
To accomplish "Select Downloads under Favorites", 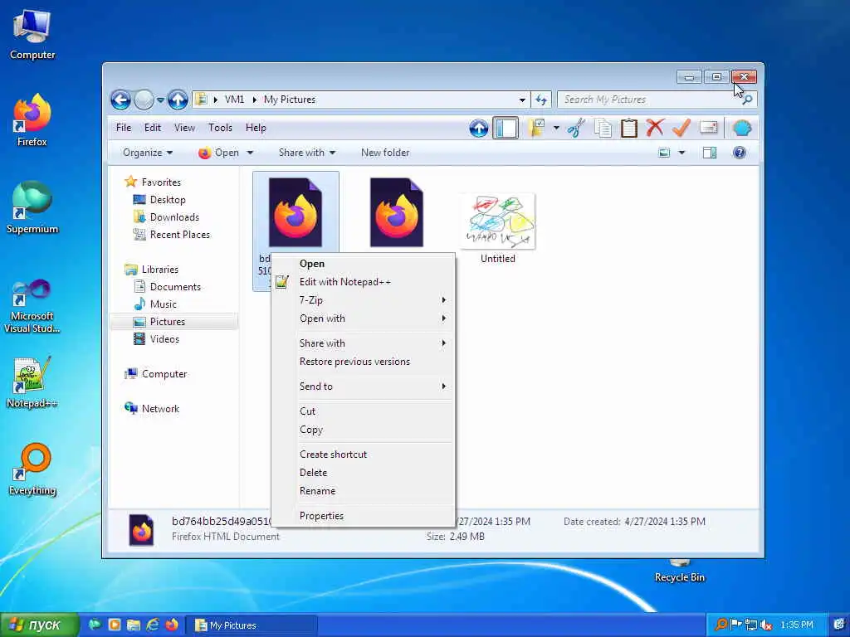I will (174, 217).
